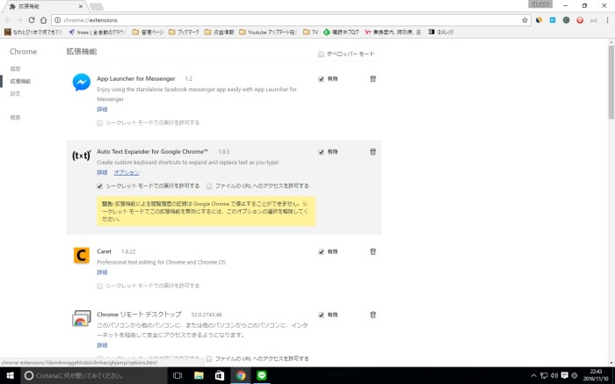Viewport: 615px width, 384px height.
Task: Toggle 有効 checkbox for Chrome リモート デスクトップ
Action: point(322,315)
